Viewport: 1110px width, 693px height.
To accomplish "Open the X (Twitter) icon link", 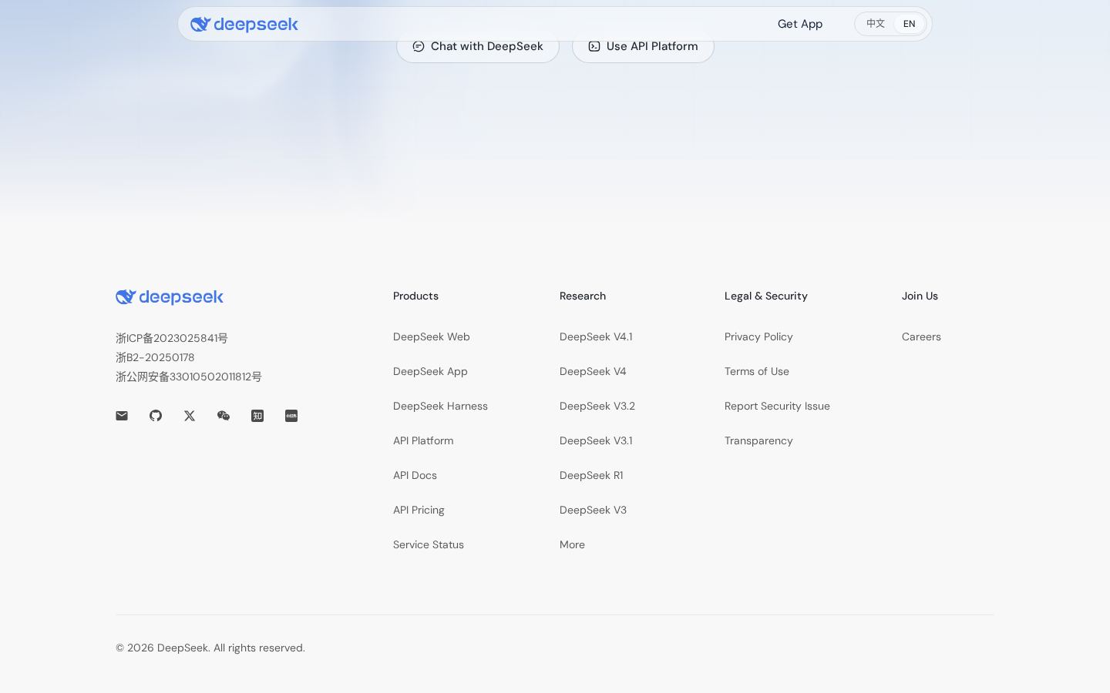I will coord(190,416).
